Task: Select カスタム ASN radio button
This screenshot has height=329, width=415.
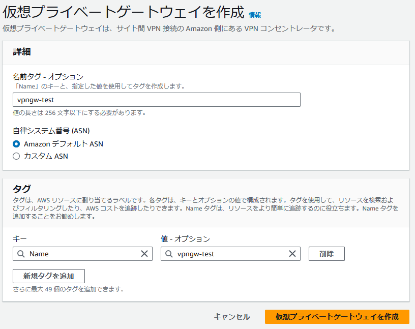Action: [16, 156]
